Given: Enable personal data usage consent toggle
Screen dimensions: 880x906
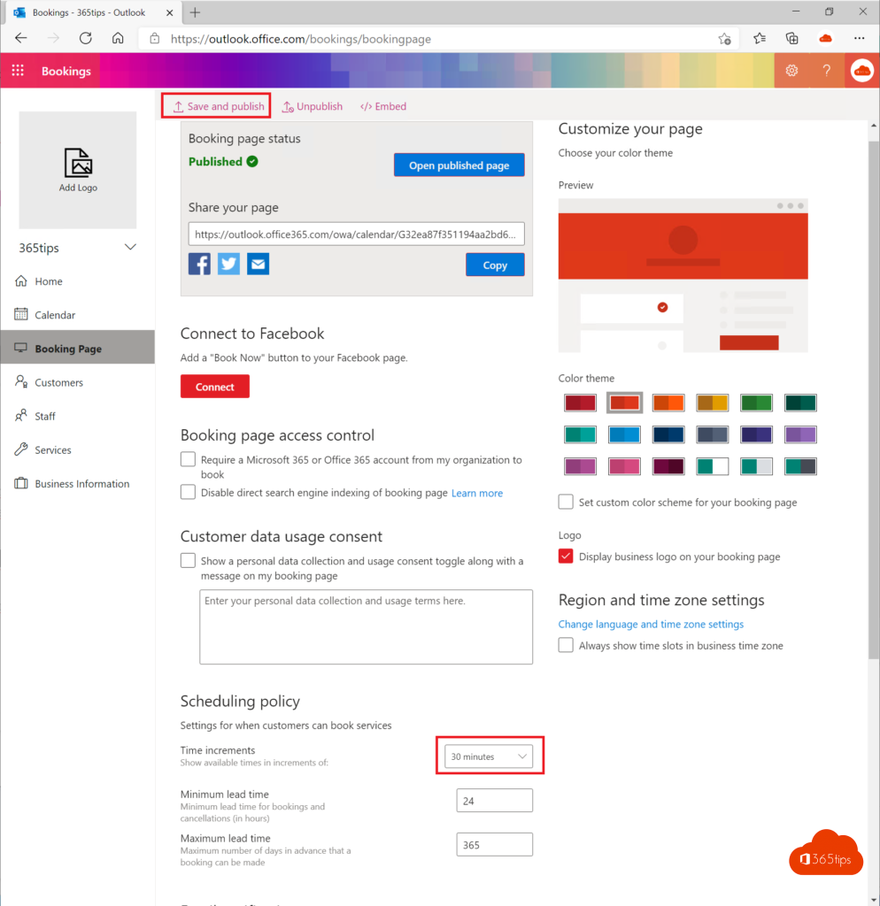Looking at the screenshot, I should point(188,560).
